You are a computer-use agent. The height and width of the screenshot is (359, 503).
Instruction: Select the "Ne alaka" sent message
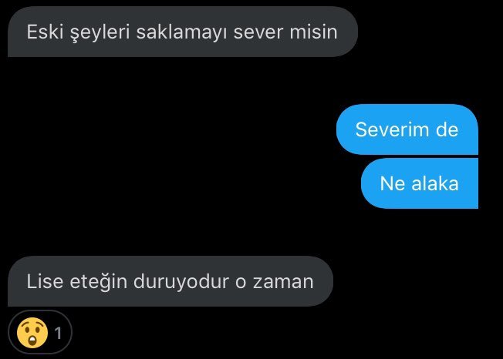tap(420, 183)
